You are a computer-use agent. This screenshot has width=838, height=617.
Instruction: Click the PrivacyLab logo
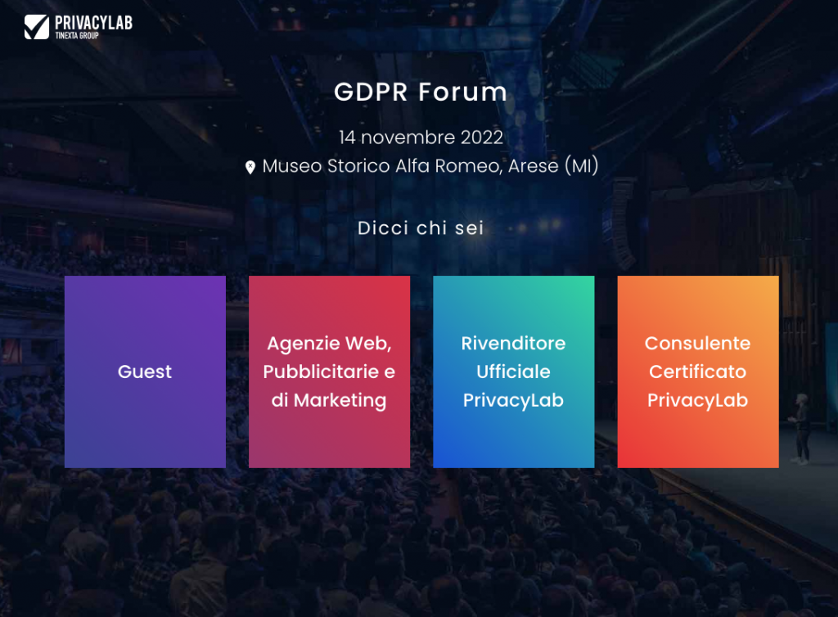(79, 27)
